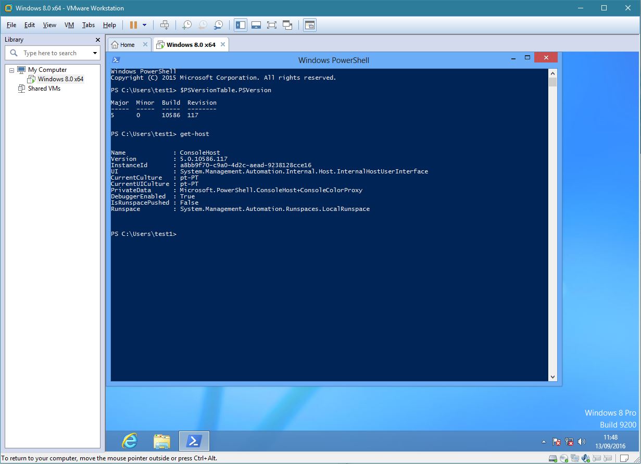Switch to Unity mode via toolbar

287,25
